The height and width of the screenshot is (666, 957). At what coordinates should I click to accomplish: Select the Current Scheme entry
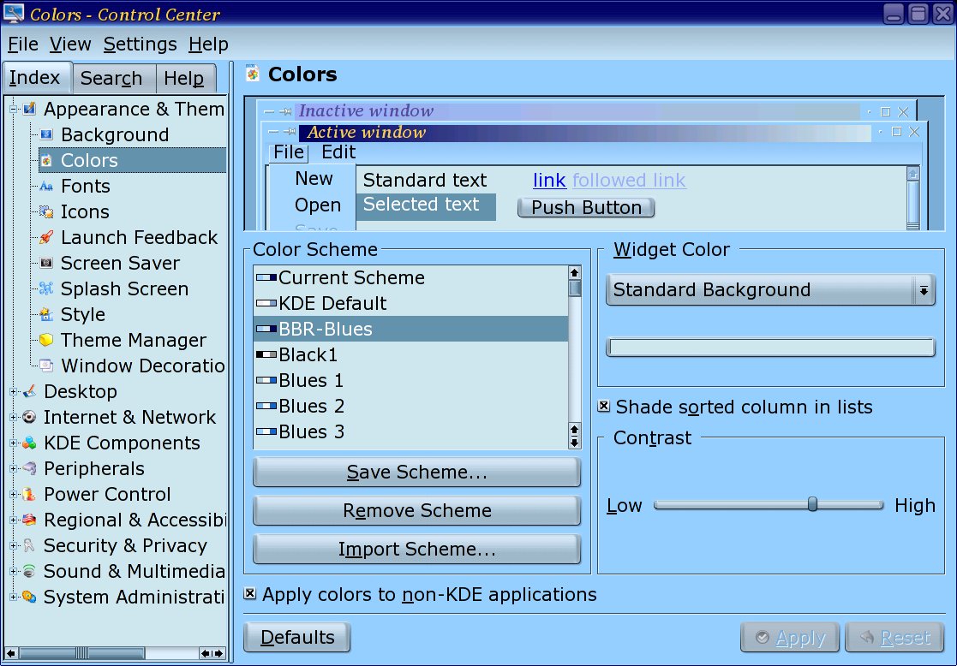[x=410, y=277]
